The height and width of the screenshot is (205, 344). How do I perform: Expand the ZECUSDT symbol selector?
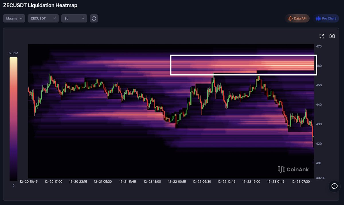[x=43, y=18]
